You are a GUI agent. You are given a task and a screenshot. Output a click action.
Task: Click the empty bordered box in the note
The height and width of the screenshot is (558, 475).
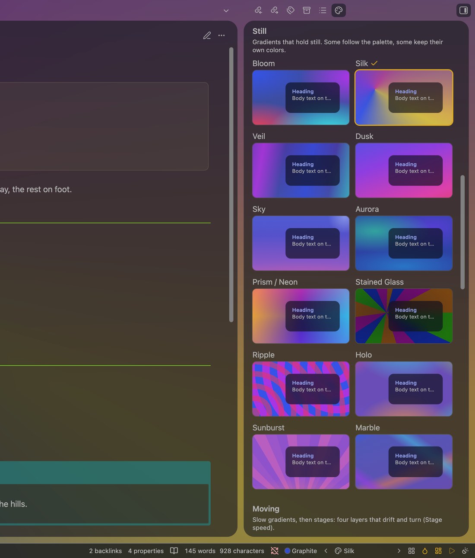click(104, 126)
